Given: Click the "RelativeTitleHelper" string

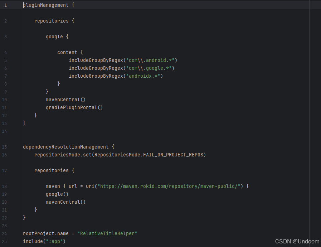Looking at the screenshot, I should 107,233.
